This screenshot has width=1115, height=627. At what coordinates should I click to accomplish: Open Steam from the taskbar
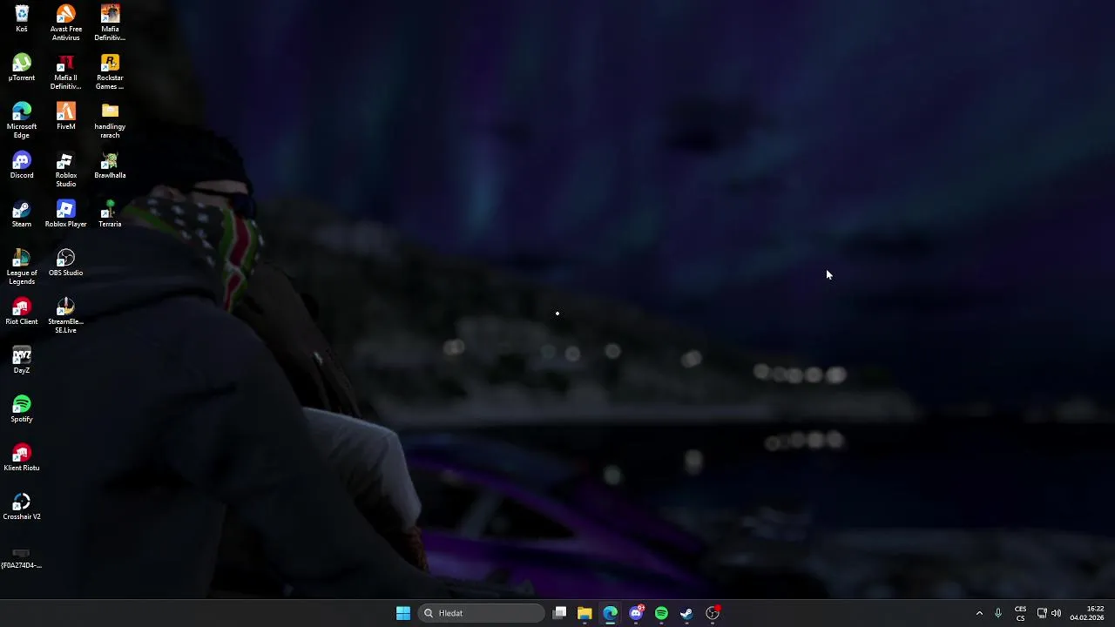(x=686, y=613)
